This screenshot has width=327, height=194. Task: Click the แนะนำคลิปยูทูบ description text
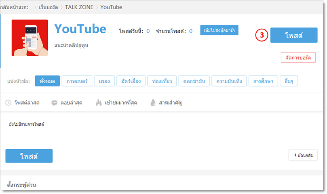[x=71, y=46]
